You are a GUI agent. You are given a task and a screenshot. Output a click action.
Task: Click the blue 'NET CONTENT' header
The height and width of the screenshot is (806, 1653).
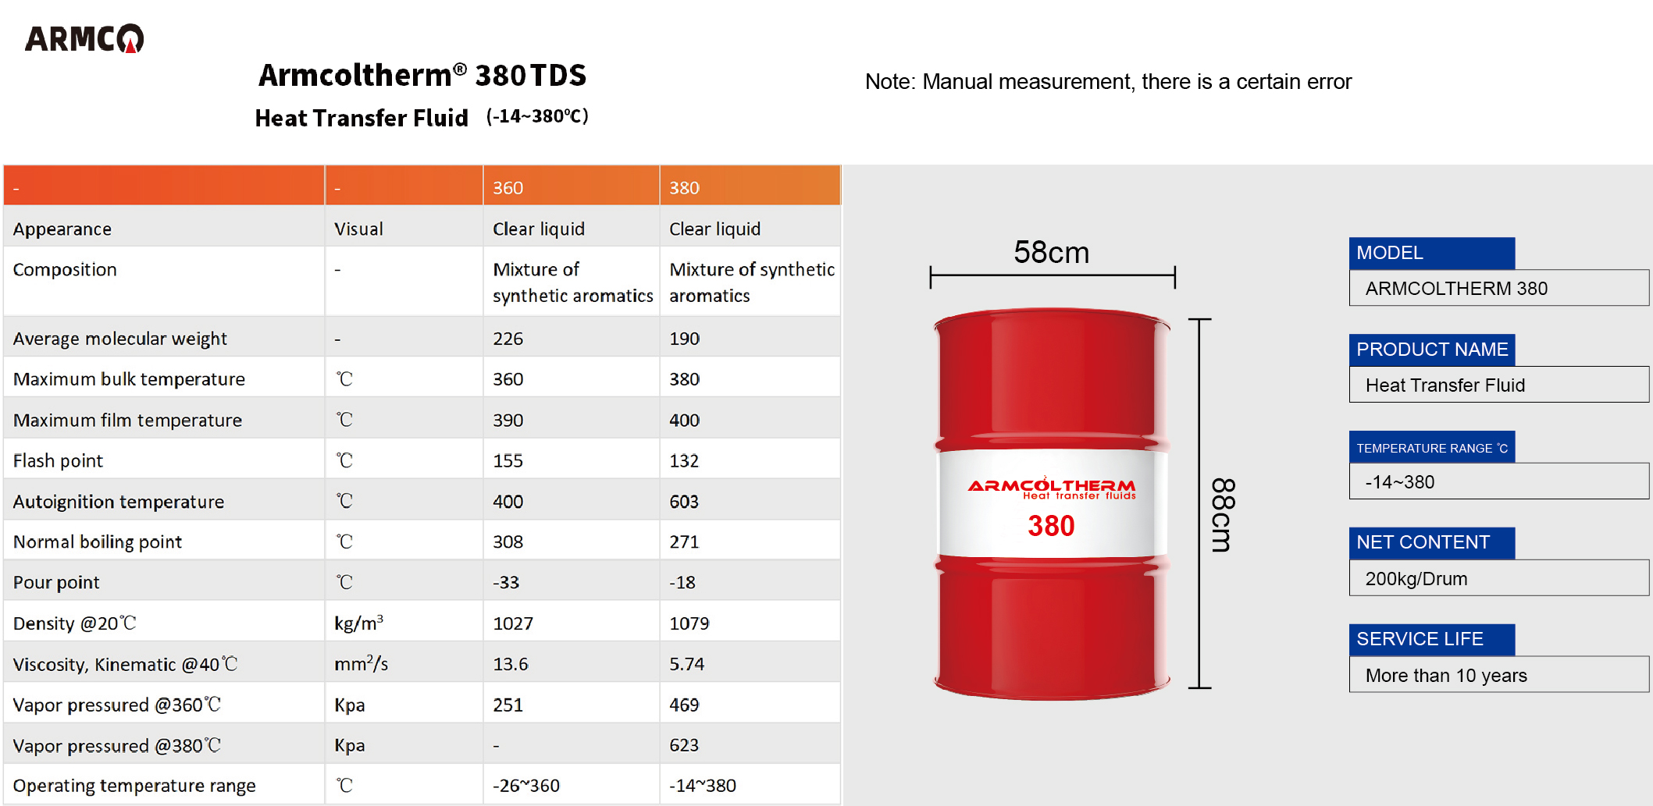click(1432, 543)
